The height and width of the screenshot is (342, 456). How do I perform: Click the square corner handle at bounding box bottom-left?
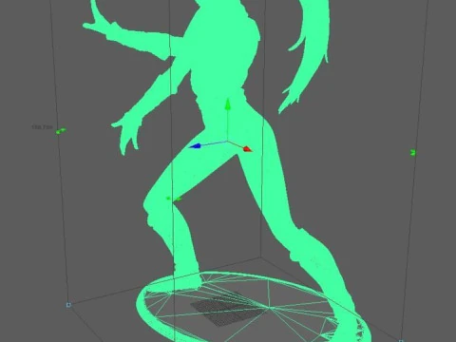click(68, 305)
